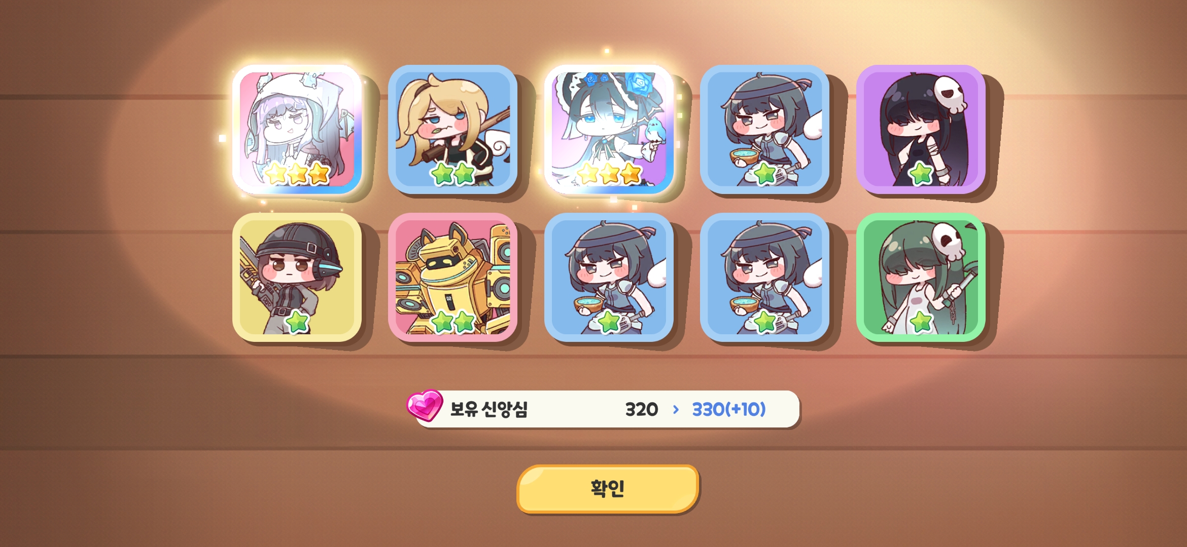
Task: Click the two green stars on blonde card
Action: point(453,174)
